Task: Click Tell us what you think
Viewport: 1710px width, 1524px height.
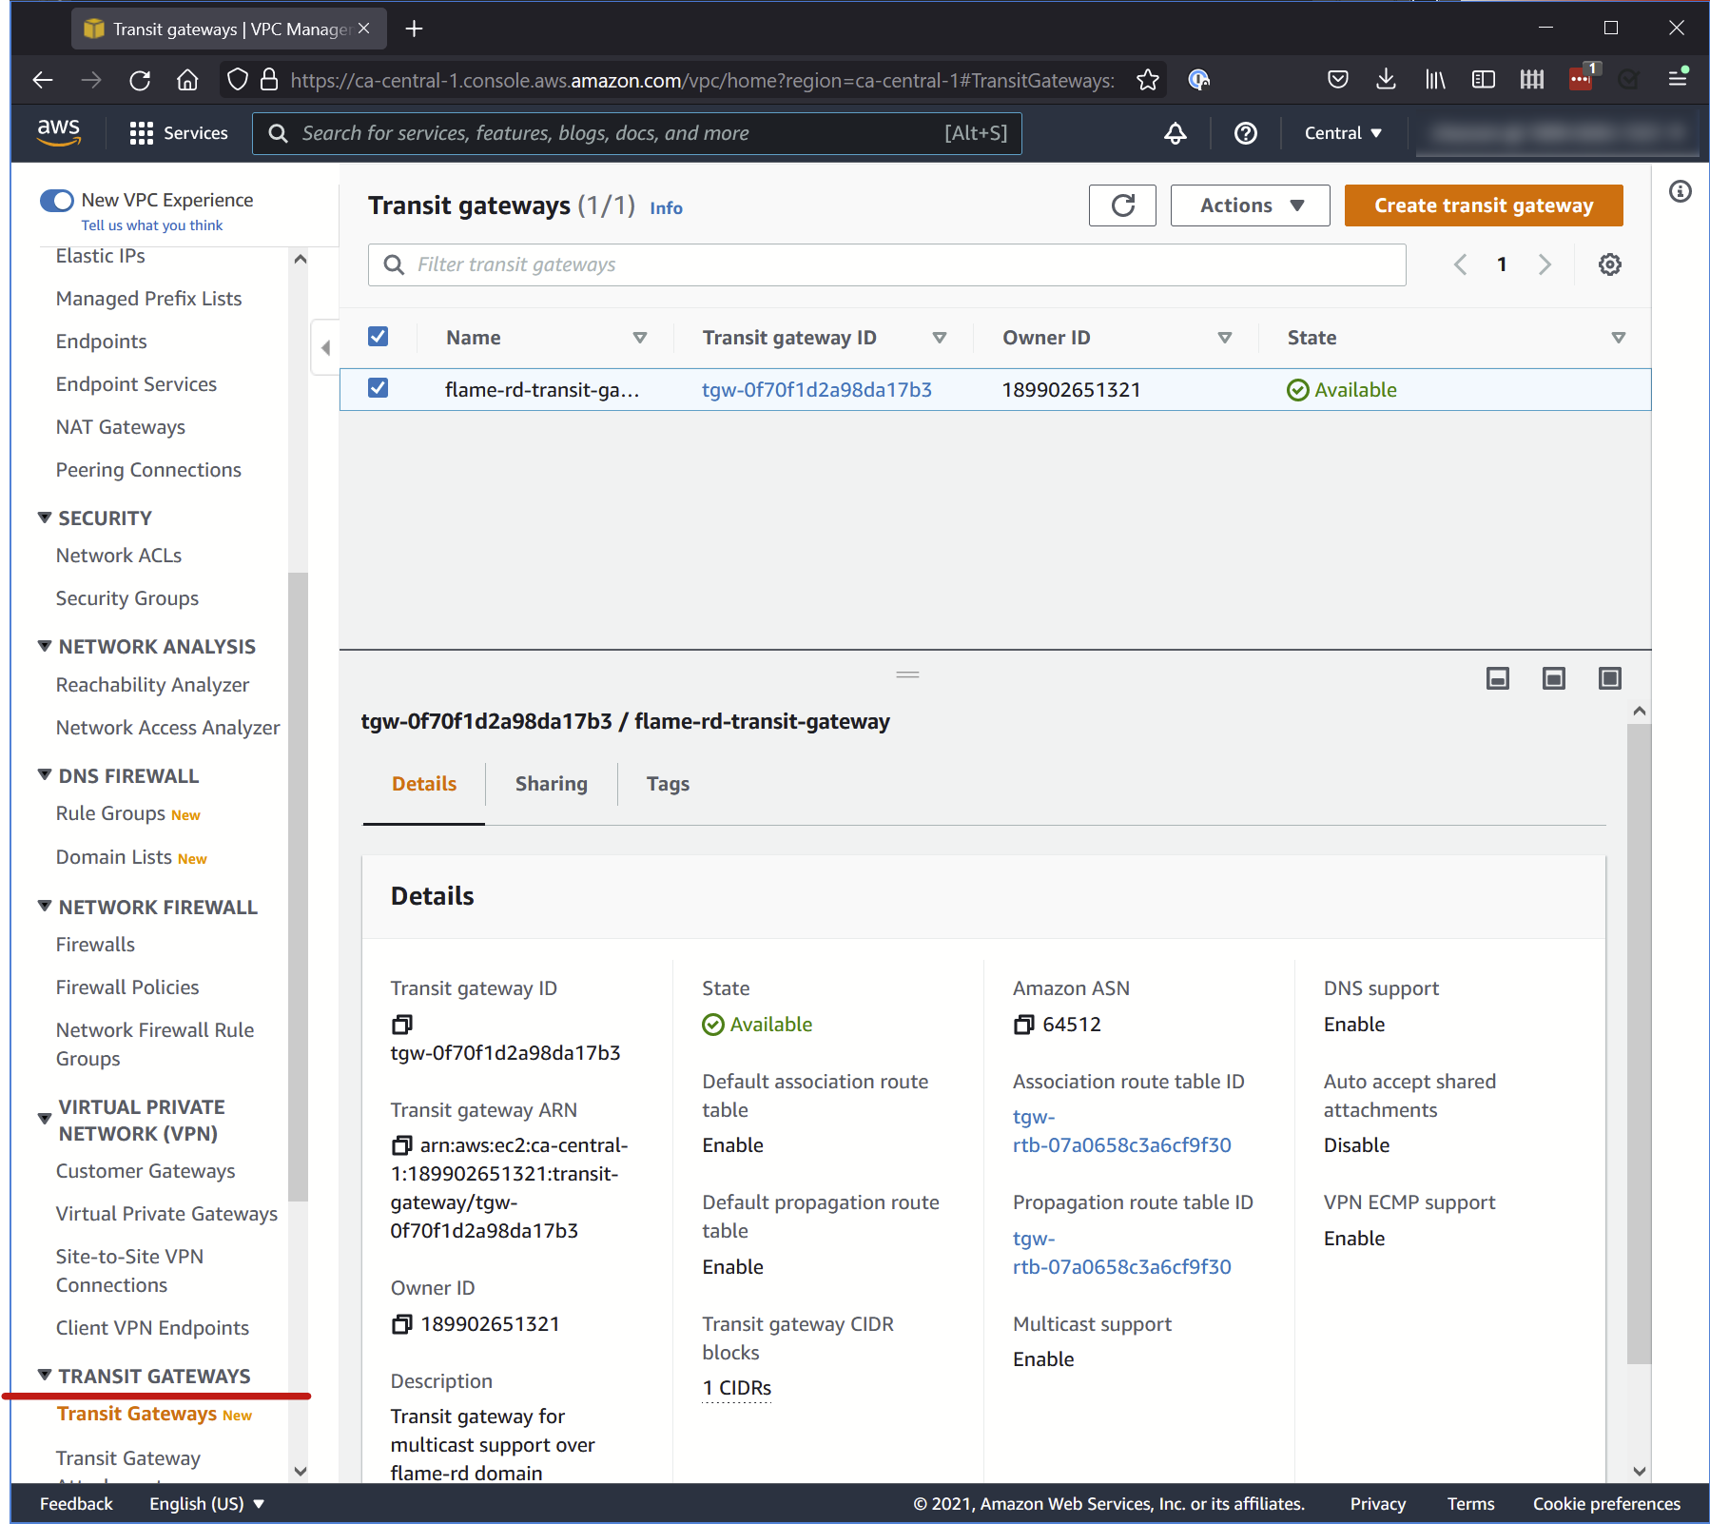Action: coord(152,225)
